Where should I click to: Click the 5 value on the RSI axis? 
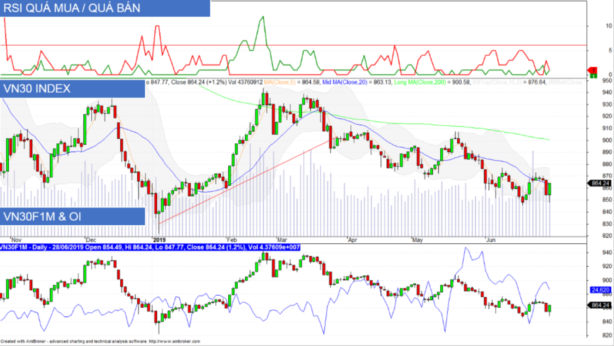610,50
